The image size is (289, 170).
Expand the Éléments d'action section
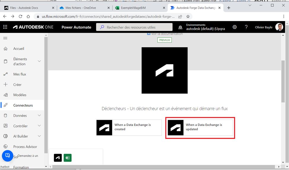tap(39, 61)
